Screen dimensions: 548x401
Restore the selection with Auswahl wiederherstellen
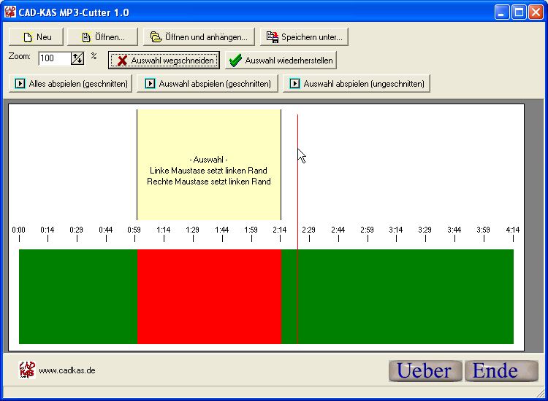click(281, 61)
